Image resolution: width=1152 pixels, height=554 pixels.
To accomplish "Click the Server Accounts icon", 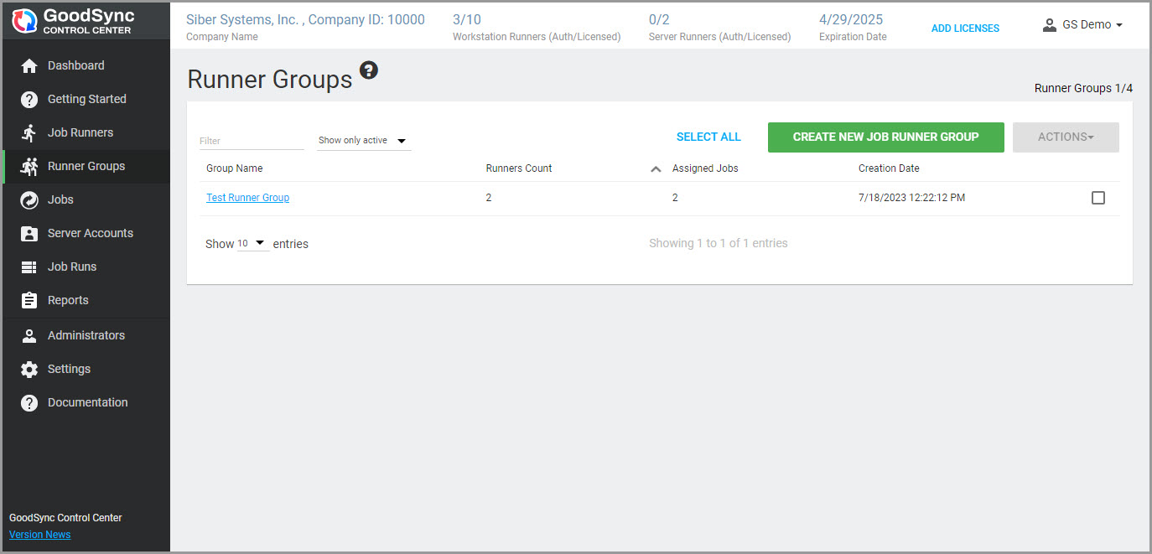I will pos(29,233).
